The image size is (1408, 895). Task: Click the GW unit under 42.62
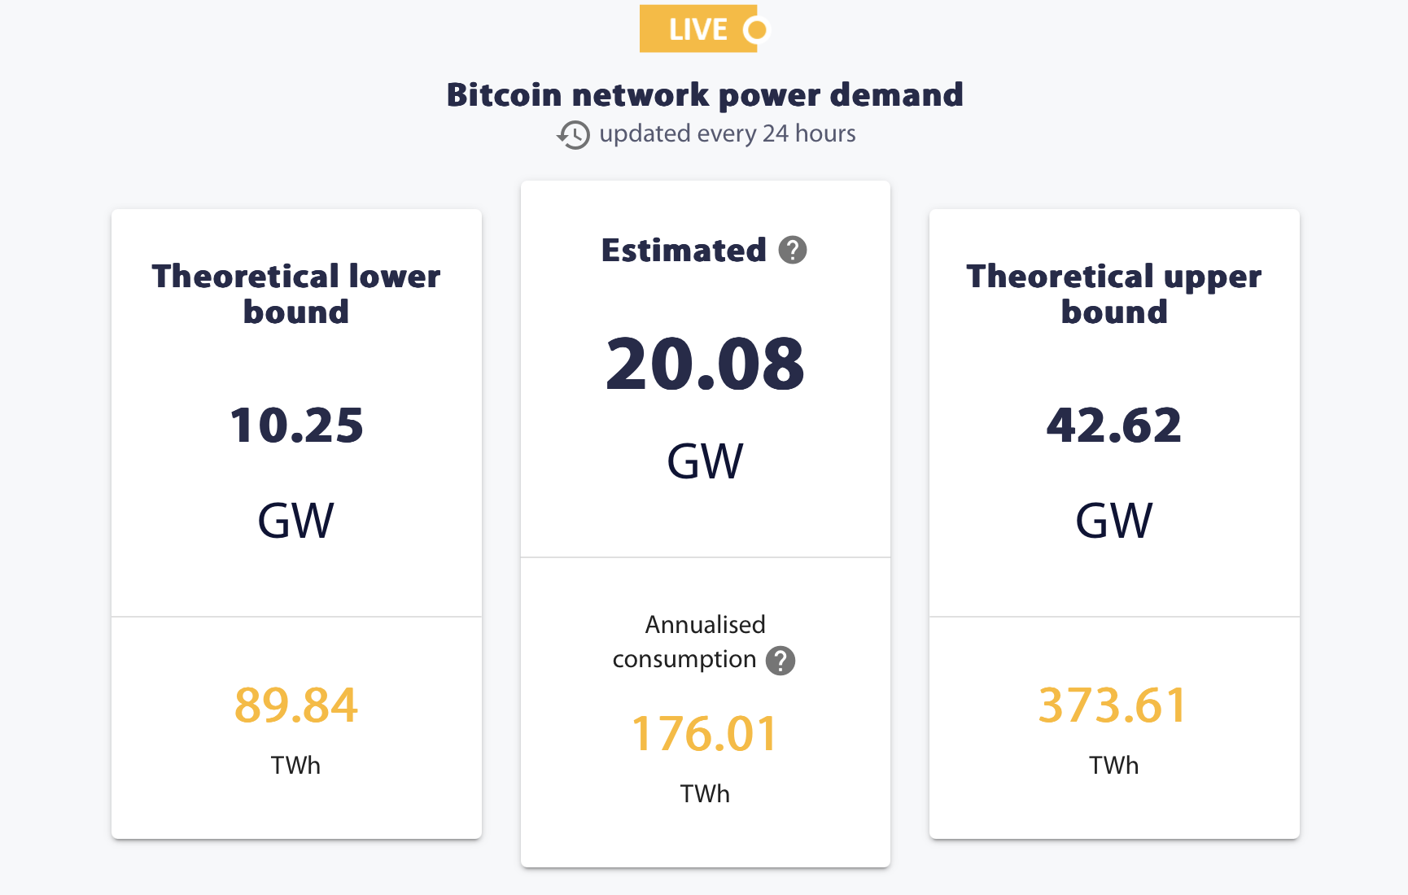1114,521
